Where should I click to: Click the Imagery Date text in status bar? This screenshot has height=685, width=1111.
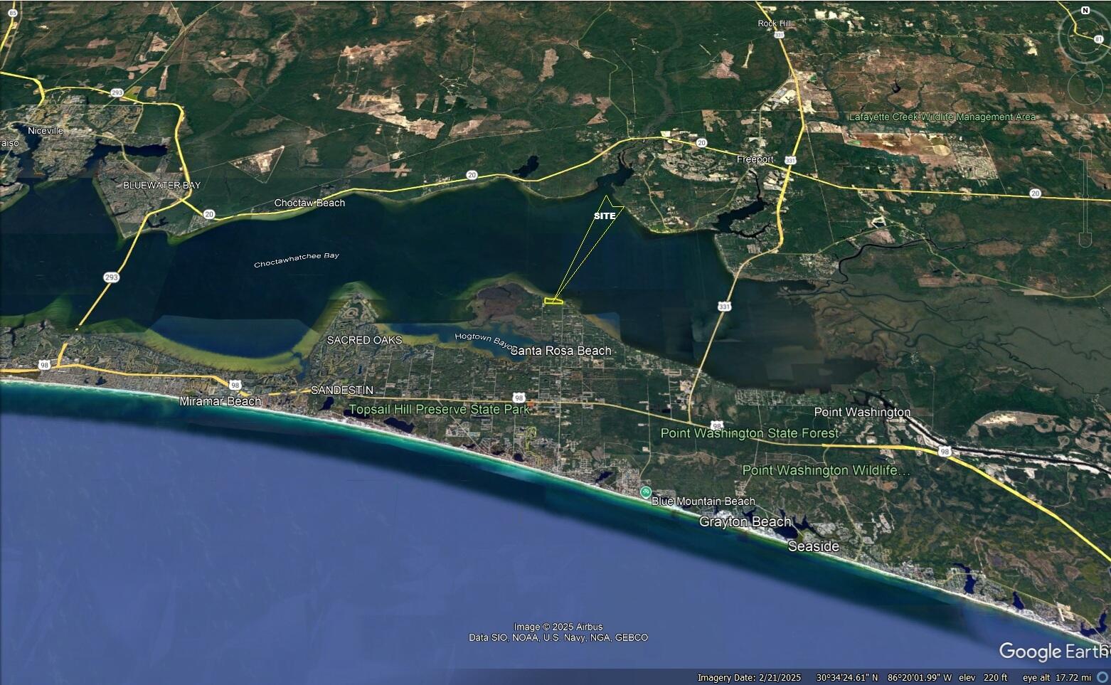click(749, 678)
